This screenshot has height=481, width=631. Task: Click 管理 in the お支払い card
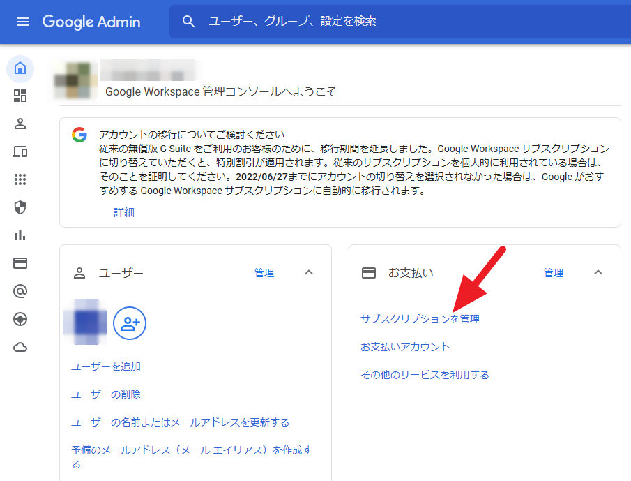(x=554, y=273)
